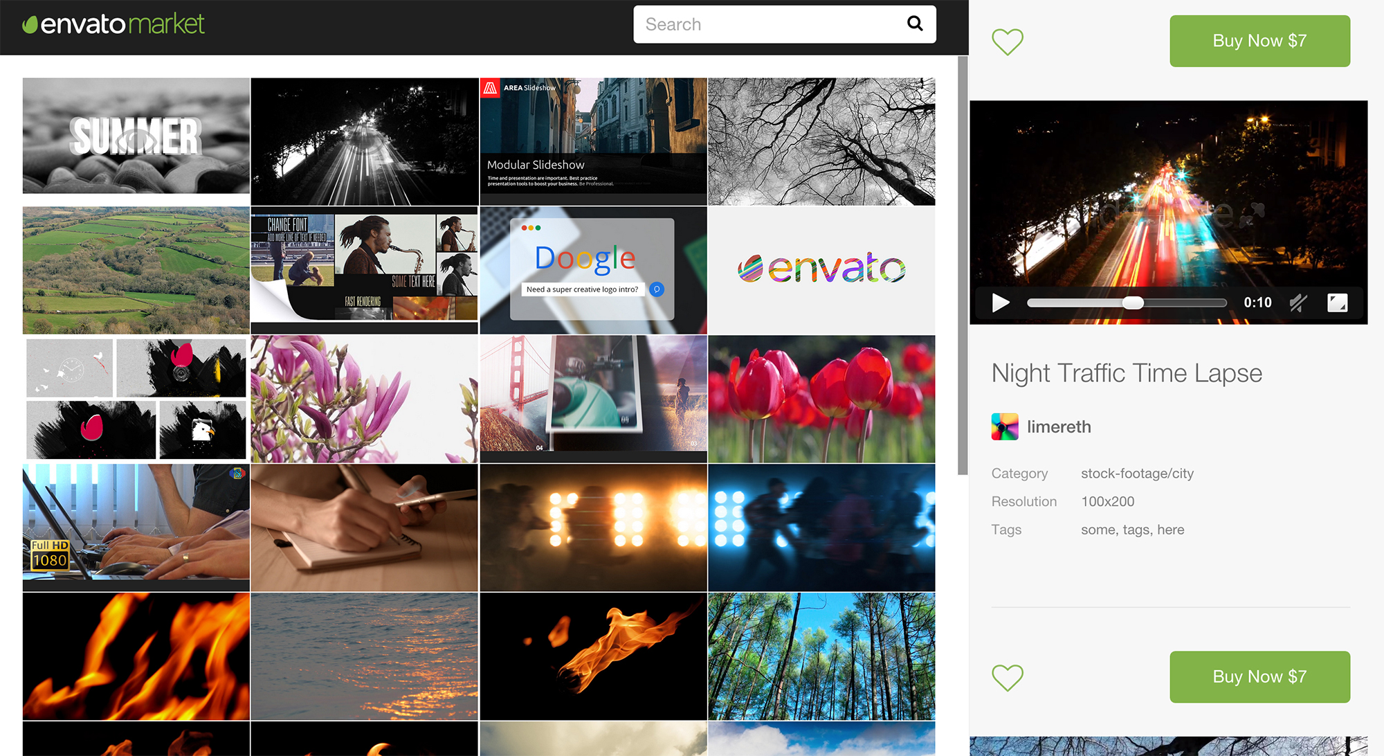The image size is (1384, 756).
Task: Open the blue lights runners thumbnail
Action: (822, 528)
